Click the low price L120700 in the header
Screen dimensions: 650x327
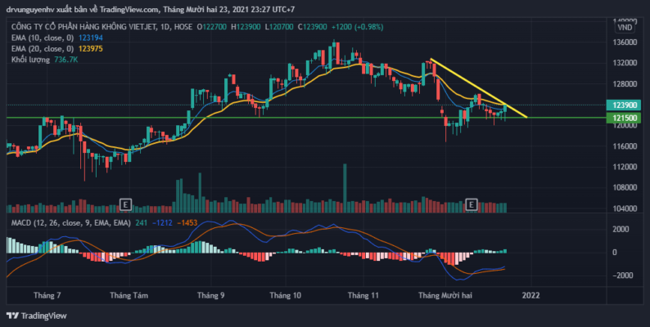pos(279,27)
